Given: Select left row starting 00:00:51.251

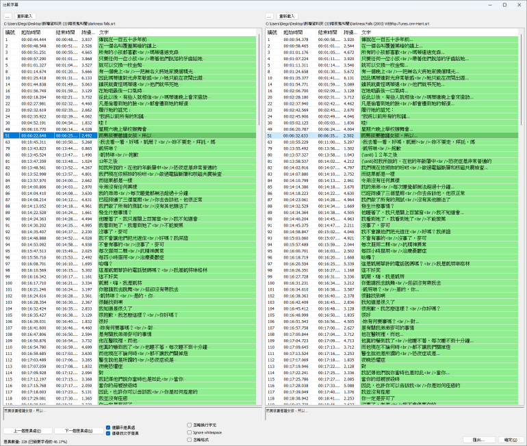Looking at the screenshot, I should (x=130, y=53).
